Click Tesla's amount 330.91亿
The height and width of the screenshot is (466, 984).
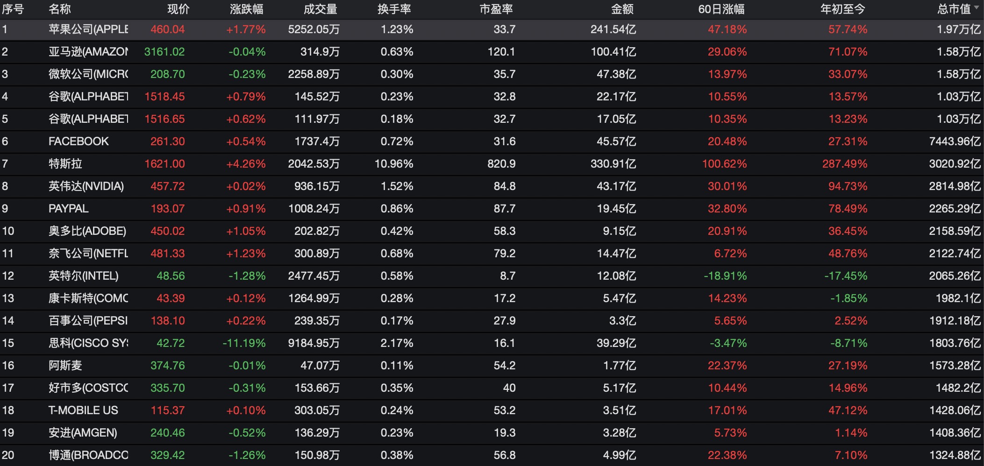[613, 164]
